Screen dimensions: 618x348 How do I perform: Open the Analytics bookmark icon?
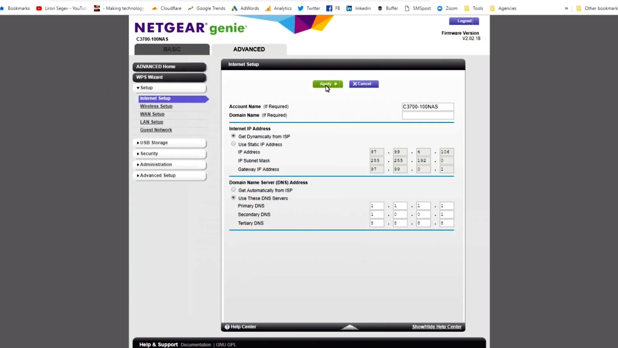pyautogui.click(x=268, y=8)
